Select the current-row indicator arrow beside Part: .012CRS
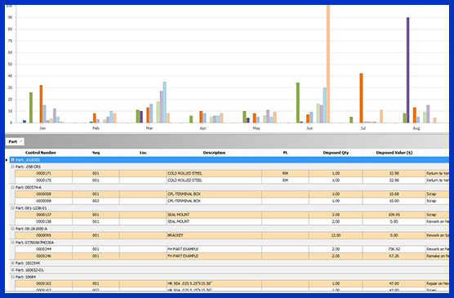Image resolution: width=454 pixels, height=298 pixels. coord(7,160)
